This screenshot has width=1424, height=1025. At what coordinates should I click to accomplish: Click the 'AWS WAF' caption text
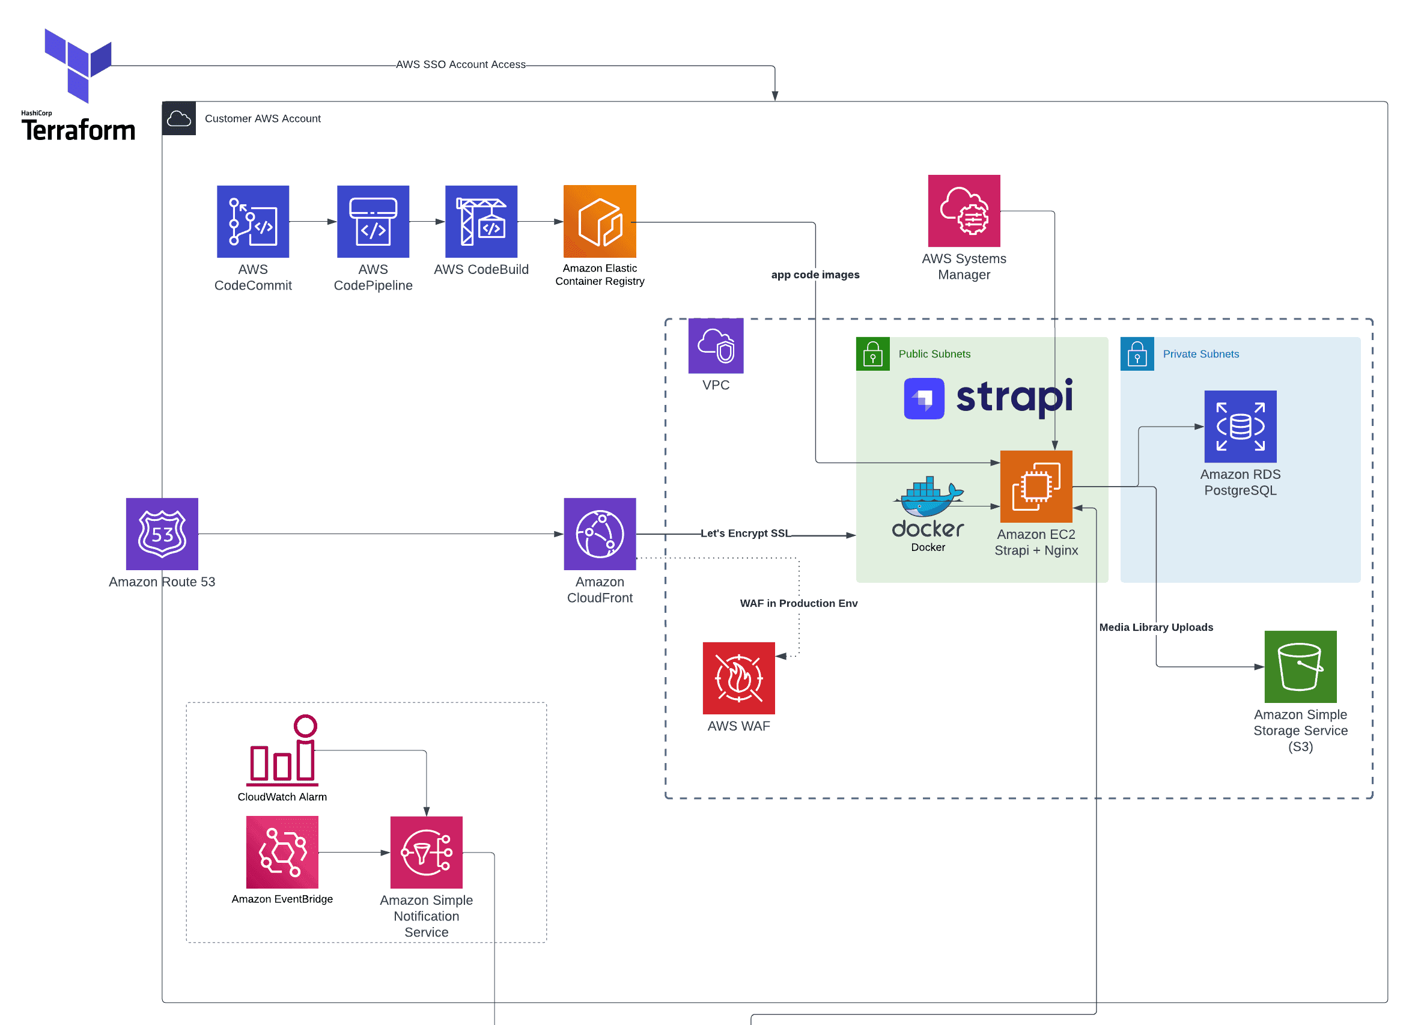point(738,726)
